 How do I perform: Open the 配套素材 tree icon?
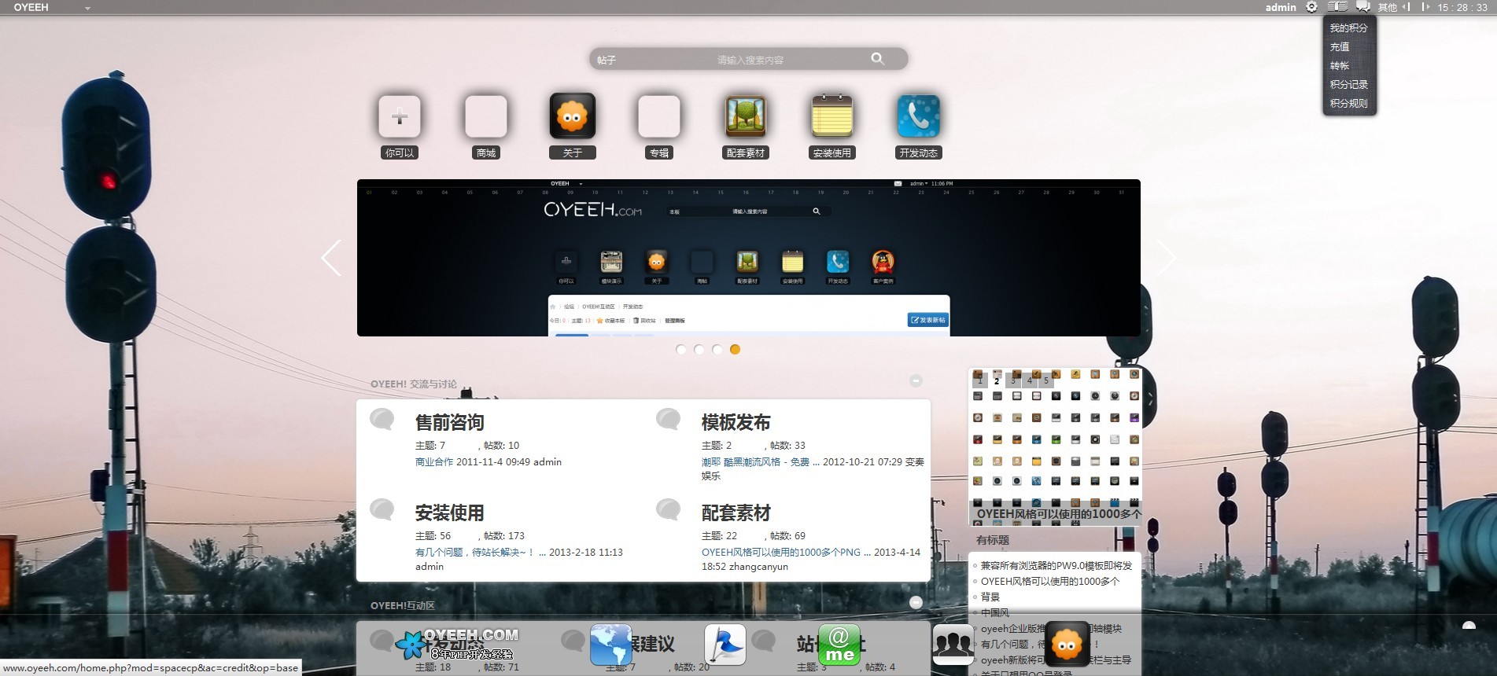coord(746,116)
